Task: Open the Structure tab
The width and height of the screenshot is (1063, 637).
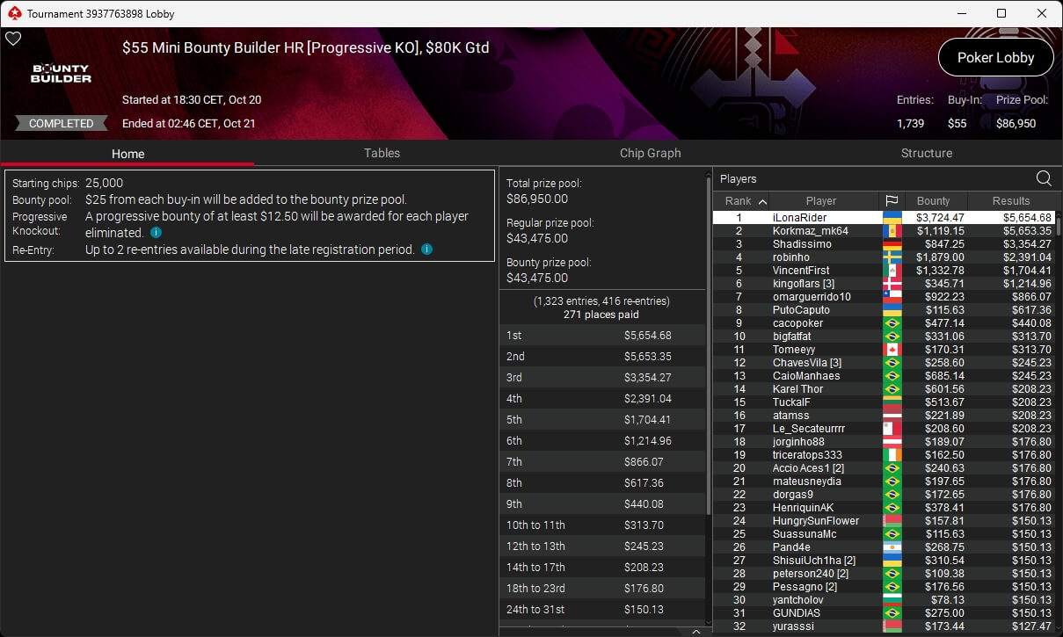Action: [927, 153]
